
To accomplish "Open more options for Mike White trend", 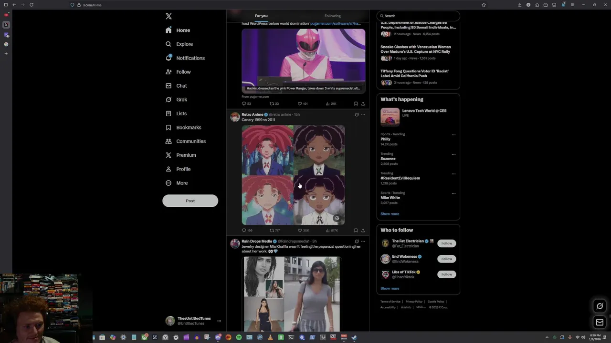I will [453, 193].
